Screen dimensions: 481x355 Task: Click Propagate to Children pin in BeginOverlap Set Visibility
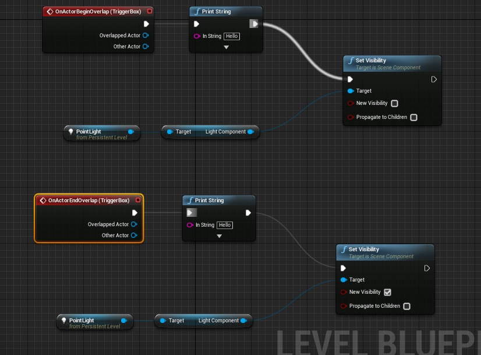coord(351,117)
